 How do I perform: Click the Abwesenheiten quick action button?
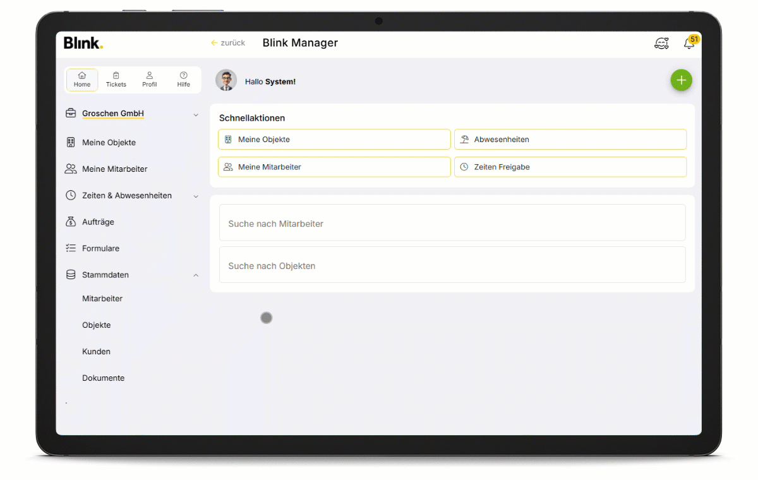click(x=570, y=140)
